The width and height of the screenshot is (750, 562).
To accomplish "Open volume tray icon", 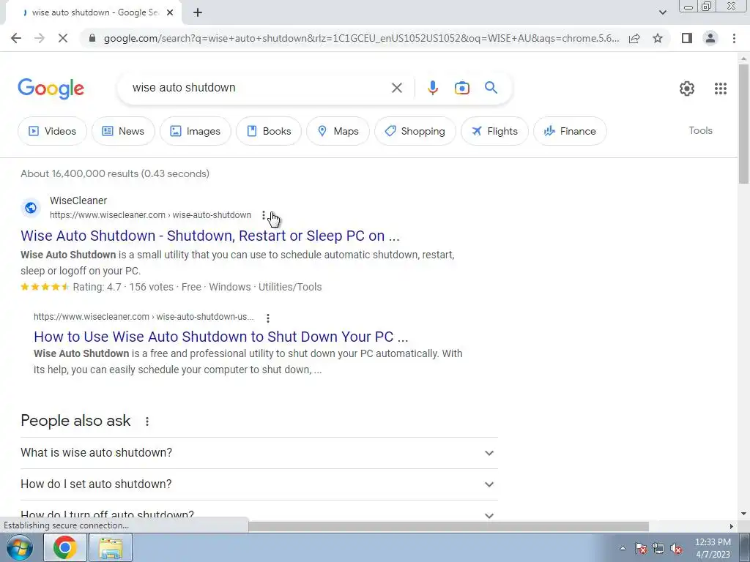I will [x=676, y=548].
